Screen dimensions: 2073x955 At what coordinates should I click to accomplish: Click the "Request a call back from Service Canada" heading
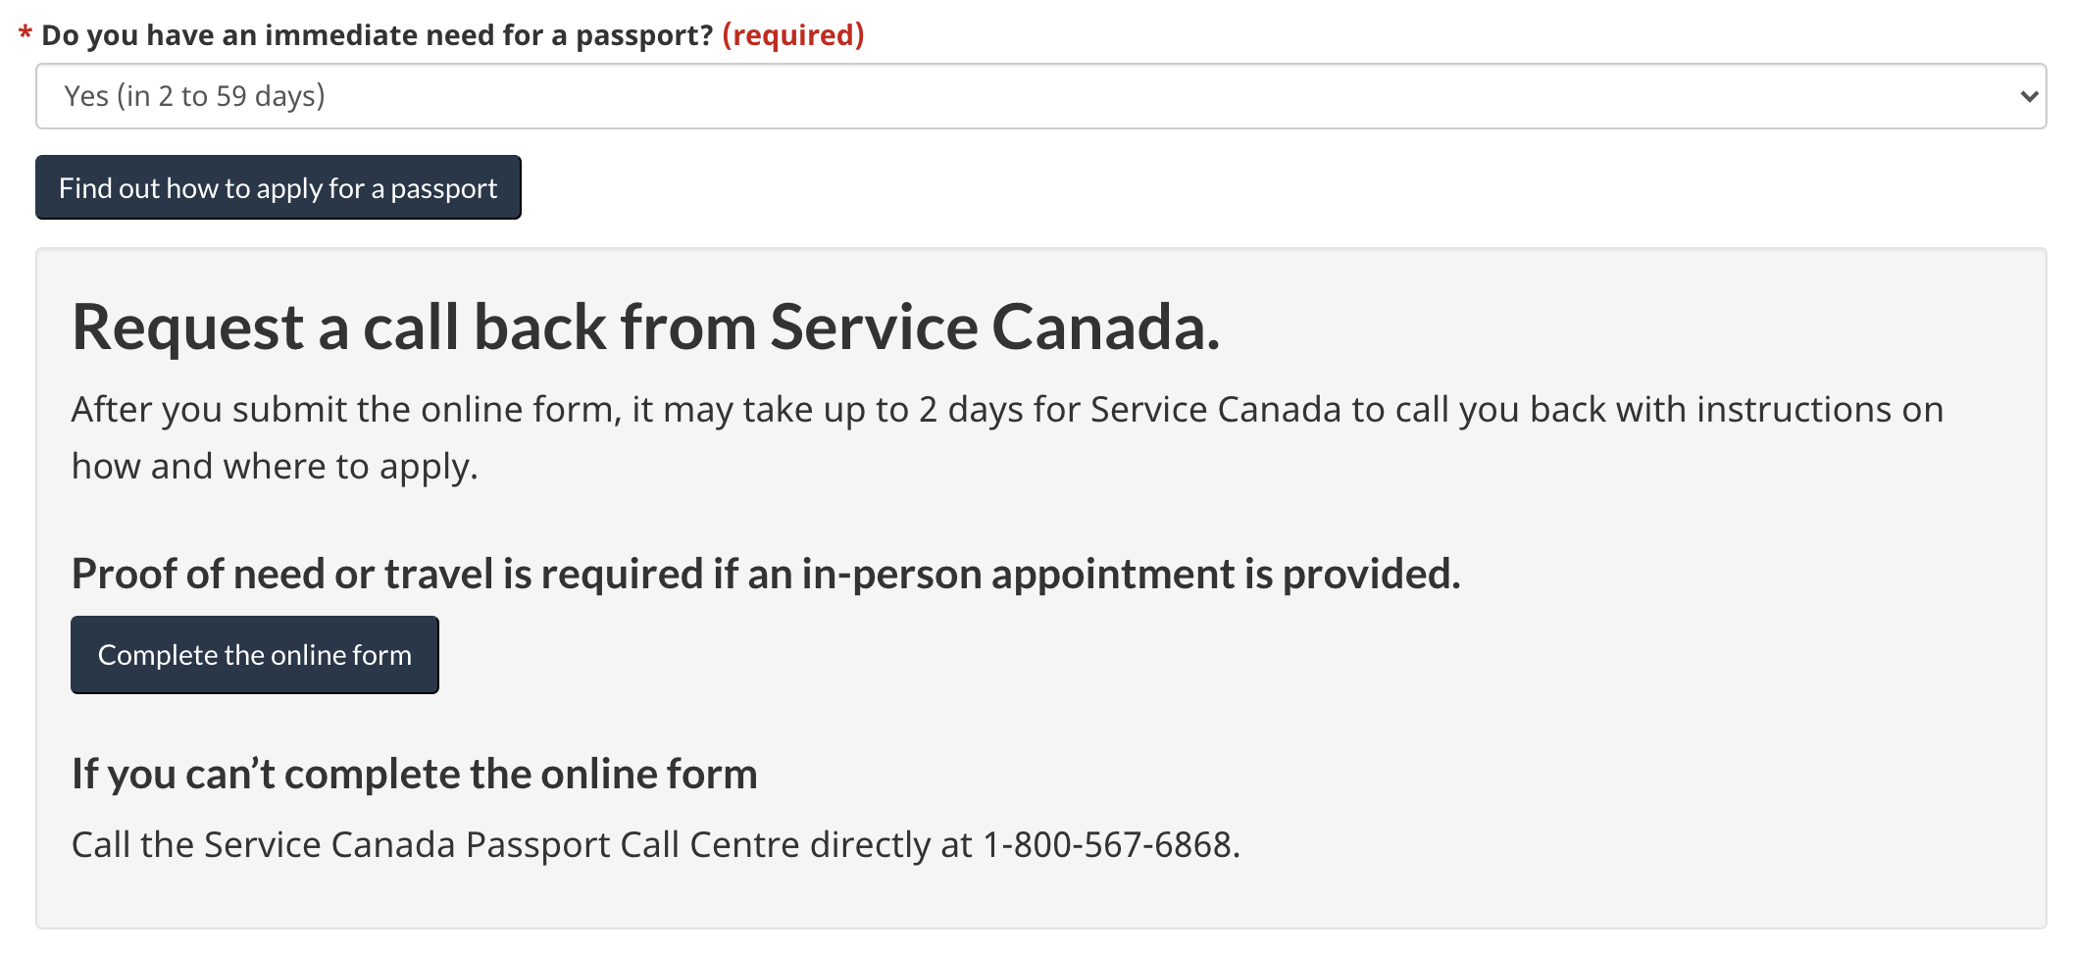coord(645,327)
